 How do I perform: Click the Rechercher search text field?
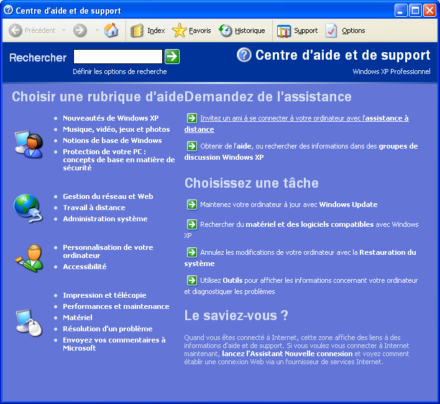click(118, 57)
